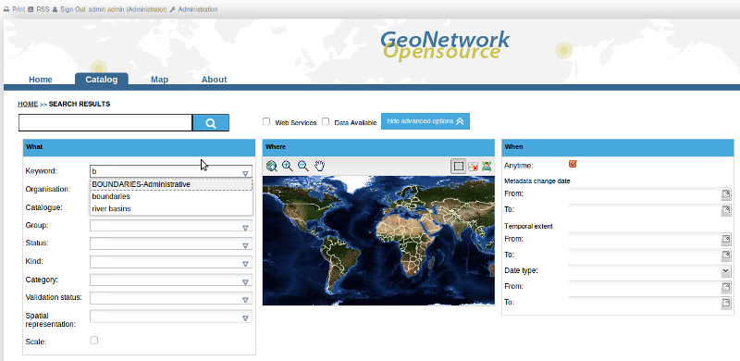Image resolution: width=740 pixels, height=361 pixels.
Task: Choose lowercase boundaries keyword suggestion
Action: click(171, 196)
